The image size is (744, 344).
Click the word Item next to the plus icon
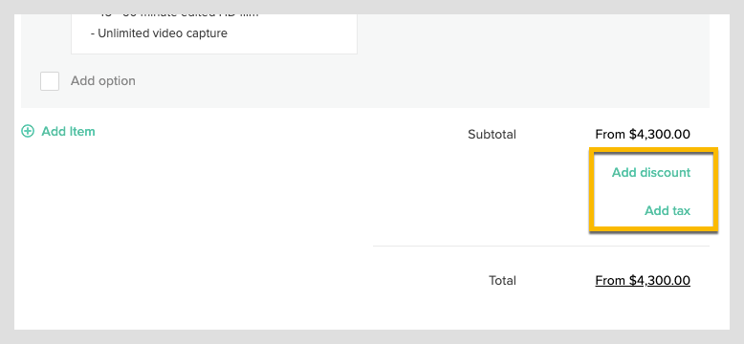point(82,131)
